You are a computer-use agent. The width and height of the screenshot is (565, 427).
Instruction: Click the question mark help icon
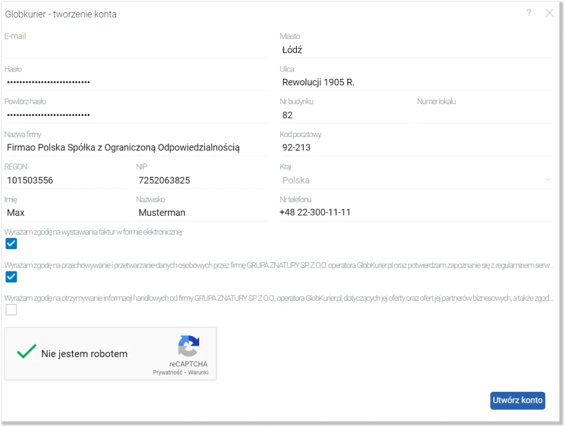[x=529, y=13]
